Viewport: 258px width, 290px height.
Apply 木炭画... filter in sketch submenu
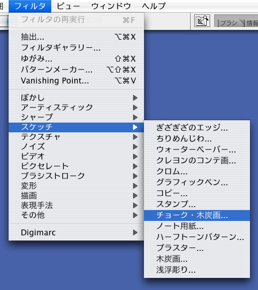coord(197,259)
